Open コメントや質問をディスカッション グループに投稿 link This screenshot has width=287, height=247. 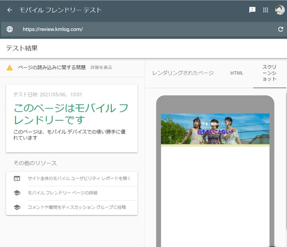click(x=77, y=207)
